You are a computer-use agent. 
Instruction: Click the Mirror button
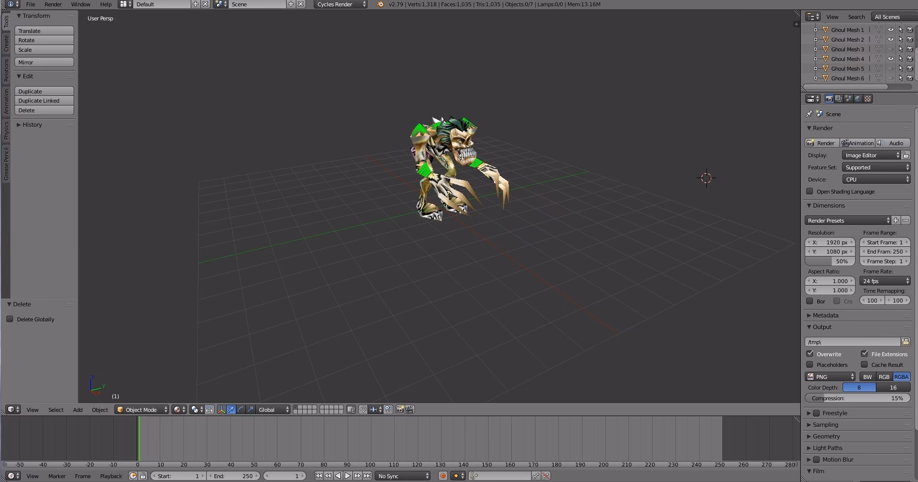coord(44,62)
